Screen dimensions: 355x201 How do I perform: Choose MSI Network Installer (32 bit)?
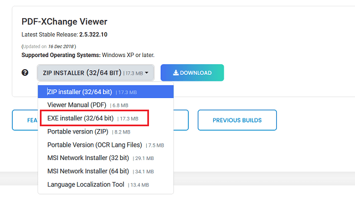click(106, 158)
